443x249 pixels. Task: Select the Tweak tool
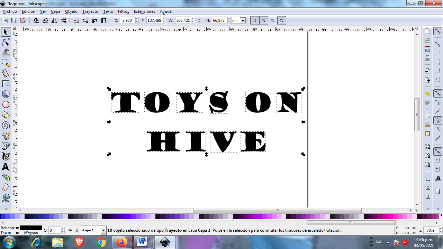(6, 53)
